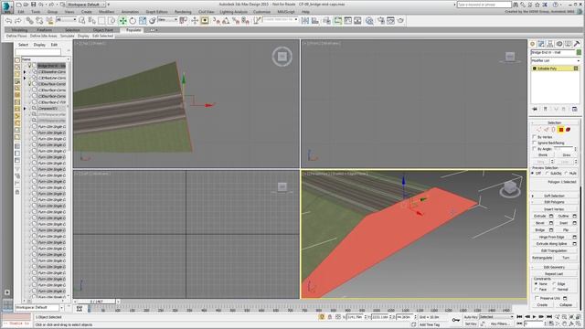Select the Constraints Face radio button

(x=537, y=290)
